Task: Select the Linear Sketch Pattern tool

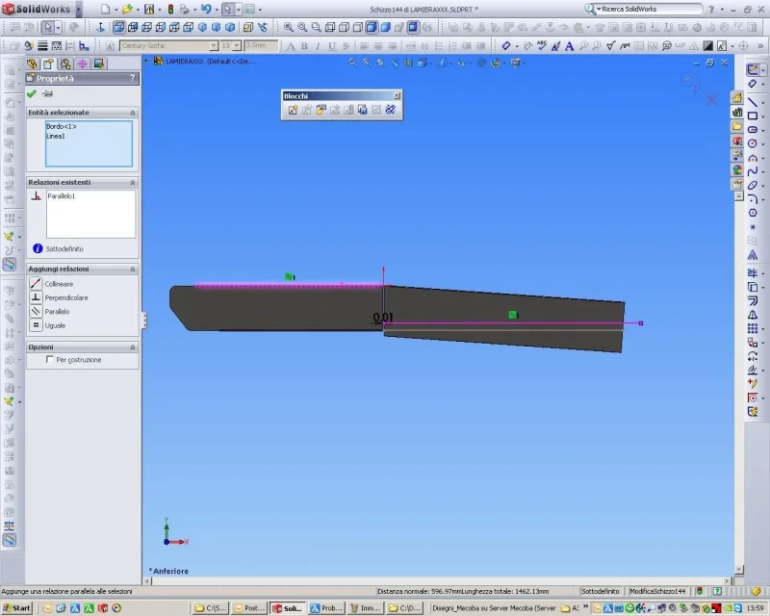Action: (x=753, y=328)
